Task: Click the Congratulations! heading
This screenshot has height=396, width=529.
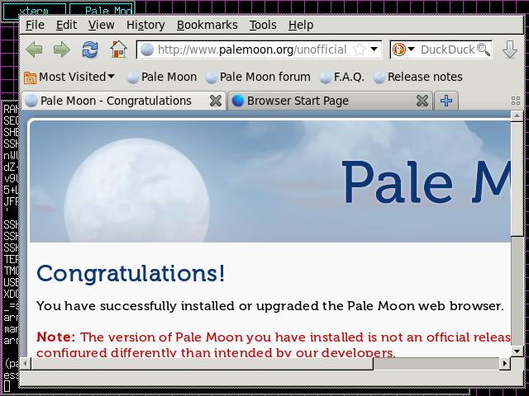Action: 131,273
